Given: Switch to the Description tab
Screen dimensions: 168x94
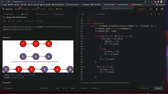Looking at the screenshot, I should 9,14.
